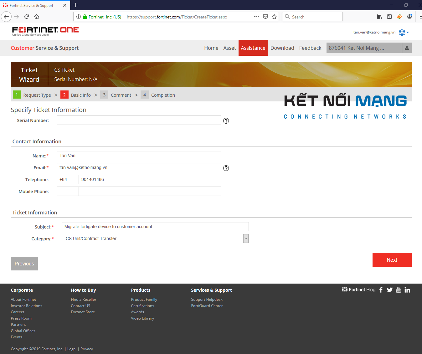Click the Email input field
Viewport: 422px width, 354px height.
[139, 167]
